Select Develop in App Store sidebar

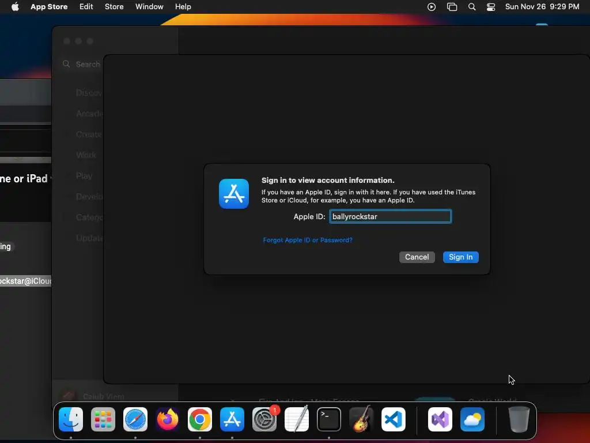(89, 197)
